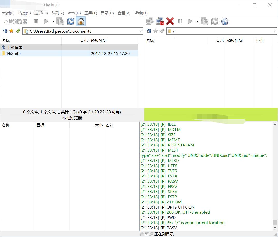Abort with the red X icon

pyautogui.click(x=170, y=21)
